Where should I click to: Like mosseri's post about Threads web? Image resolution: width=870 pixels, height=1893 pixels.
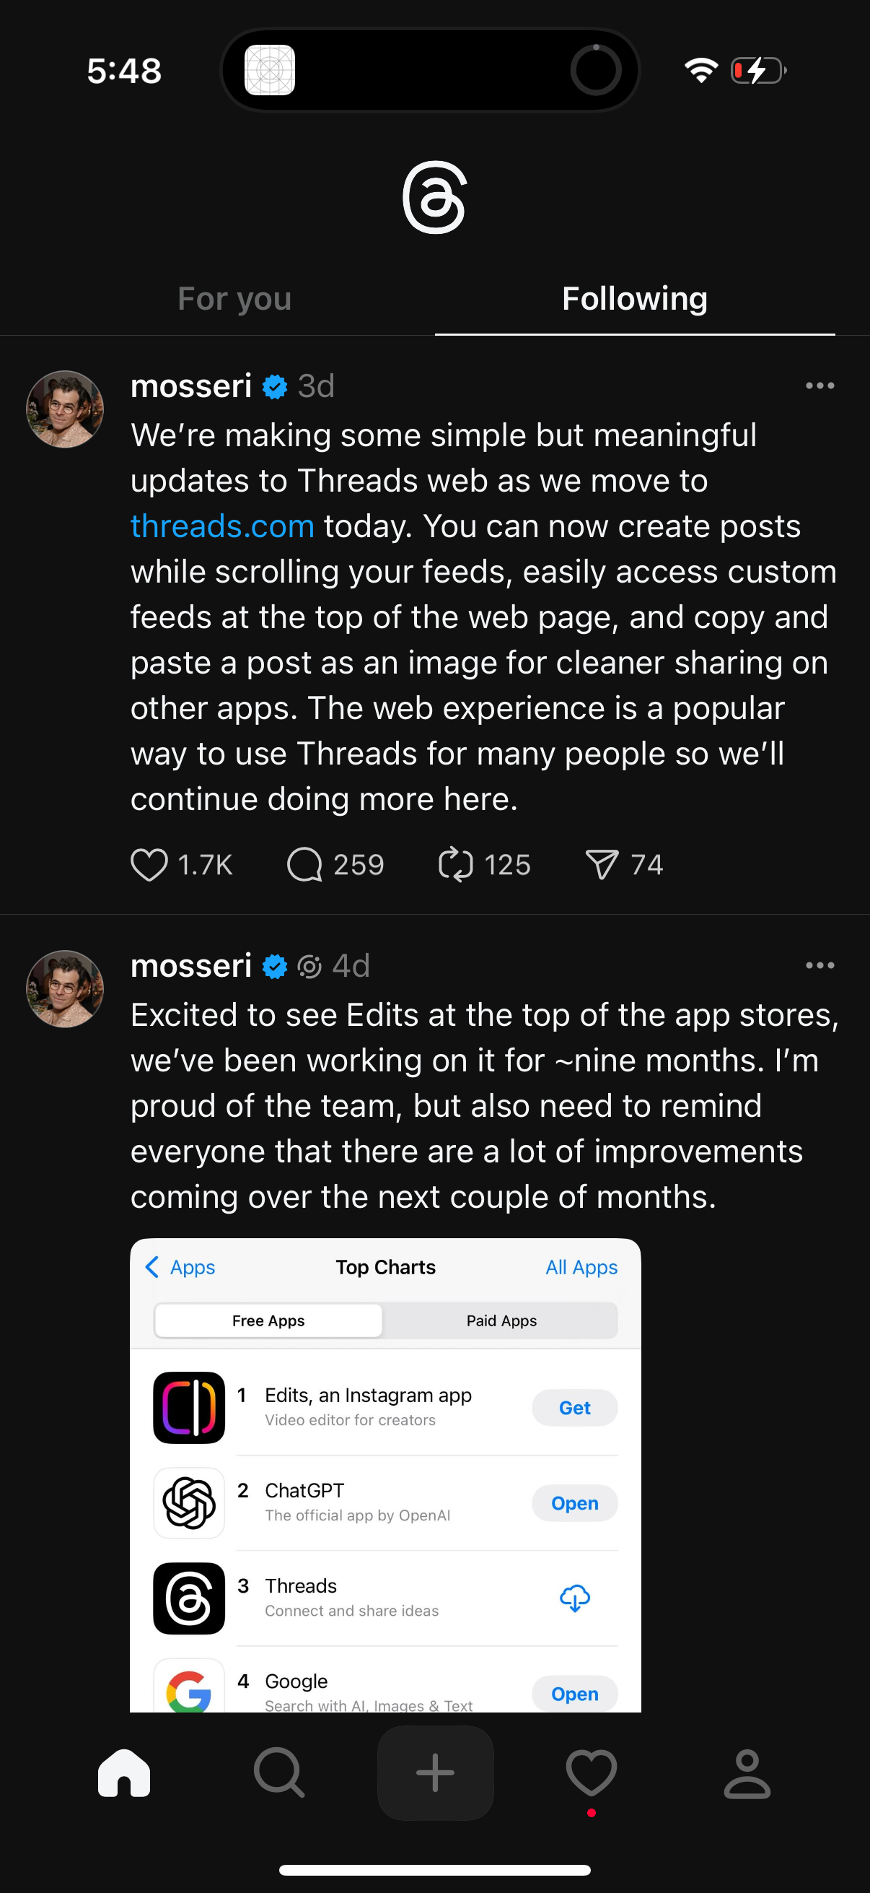pos(150,865)
